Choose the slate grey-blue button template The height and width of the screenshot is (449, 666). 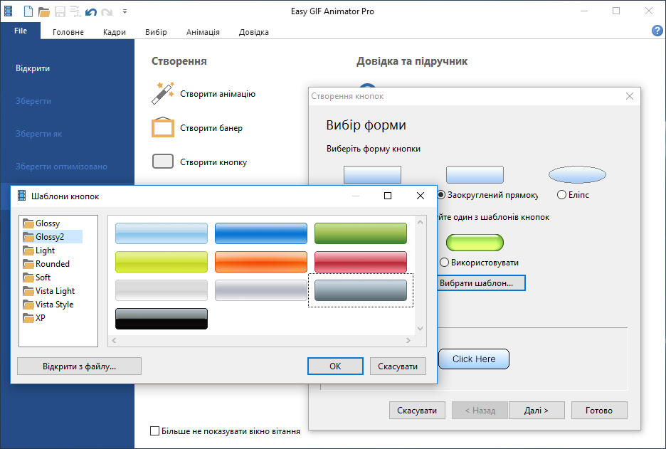361,290
